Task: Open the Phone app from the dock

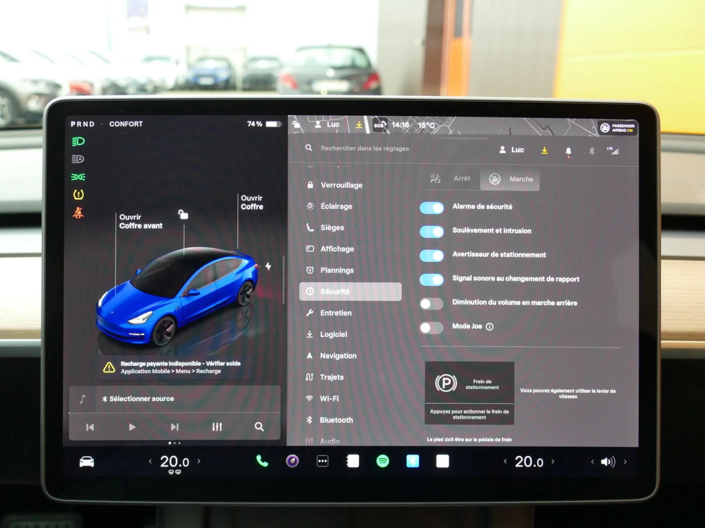Action: [262, 461]
